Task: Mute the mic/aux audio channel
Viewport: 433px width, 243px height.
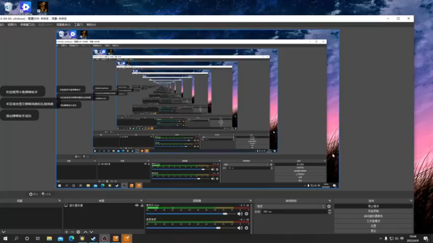Action: pos(240,214)
